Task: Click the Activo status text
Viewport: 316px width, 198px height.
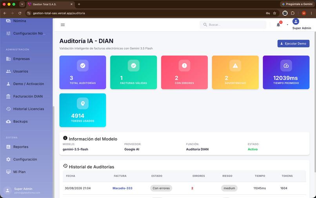Action: pyautogui.click(x=253, y=149)
